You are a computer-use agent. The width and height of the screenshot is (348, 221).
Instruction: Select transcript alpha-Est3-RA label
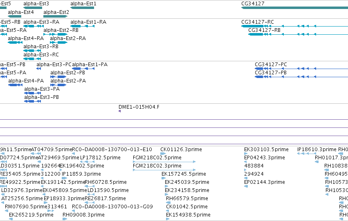coord(41,22)
